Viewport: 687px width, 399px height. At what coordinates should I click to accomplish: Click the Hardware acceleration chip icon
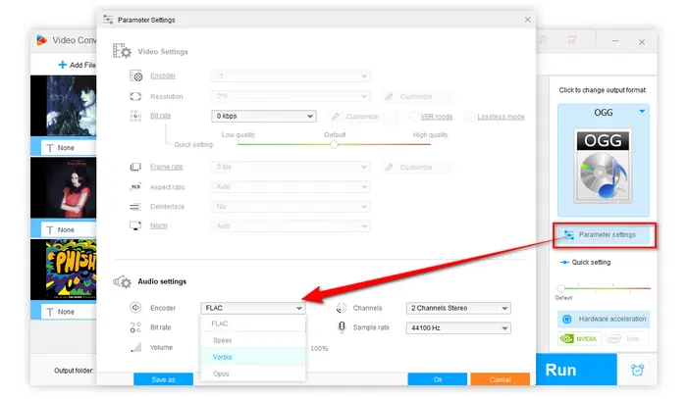click(566, 319)
